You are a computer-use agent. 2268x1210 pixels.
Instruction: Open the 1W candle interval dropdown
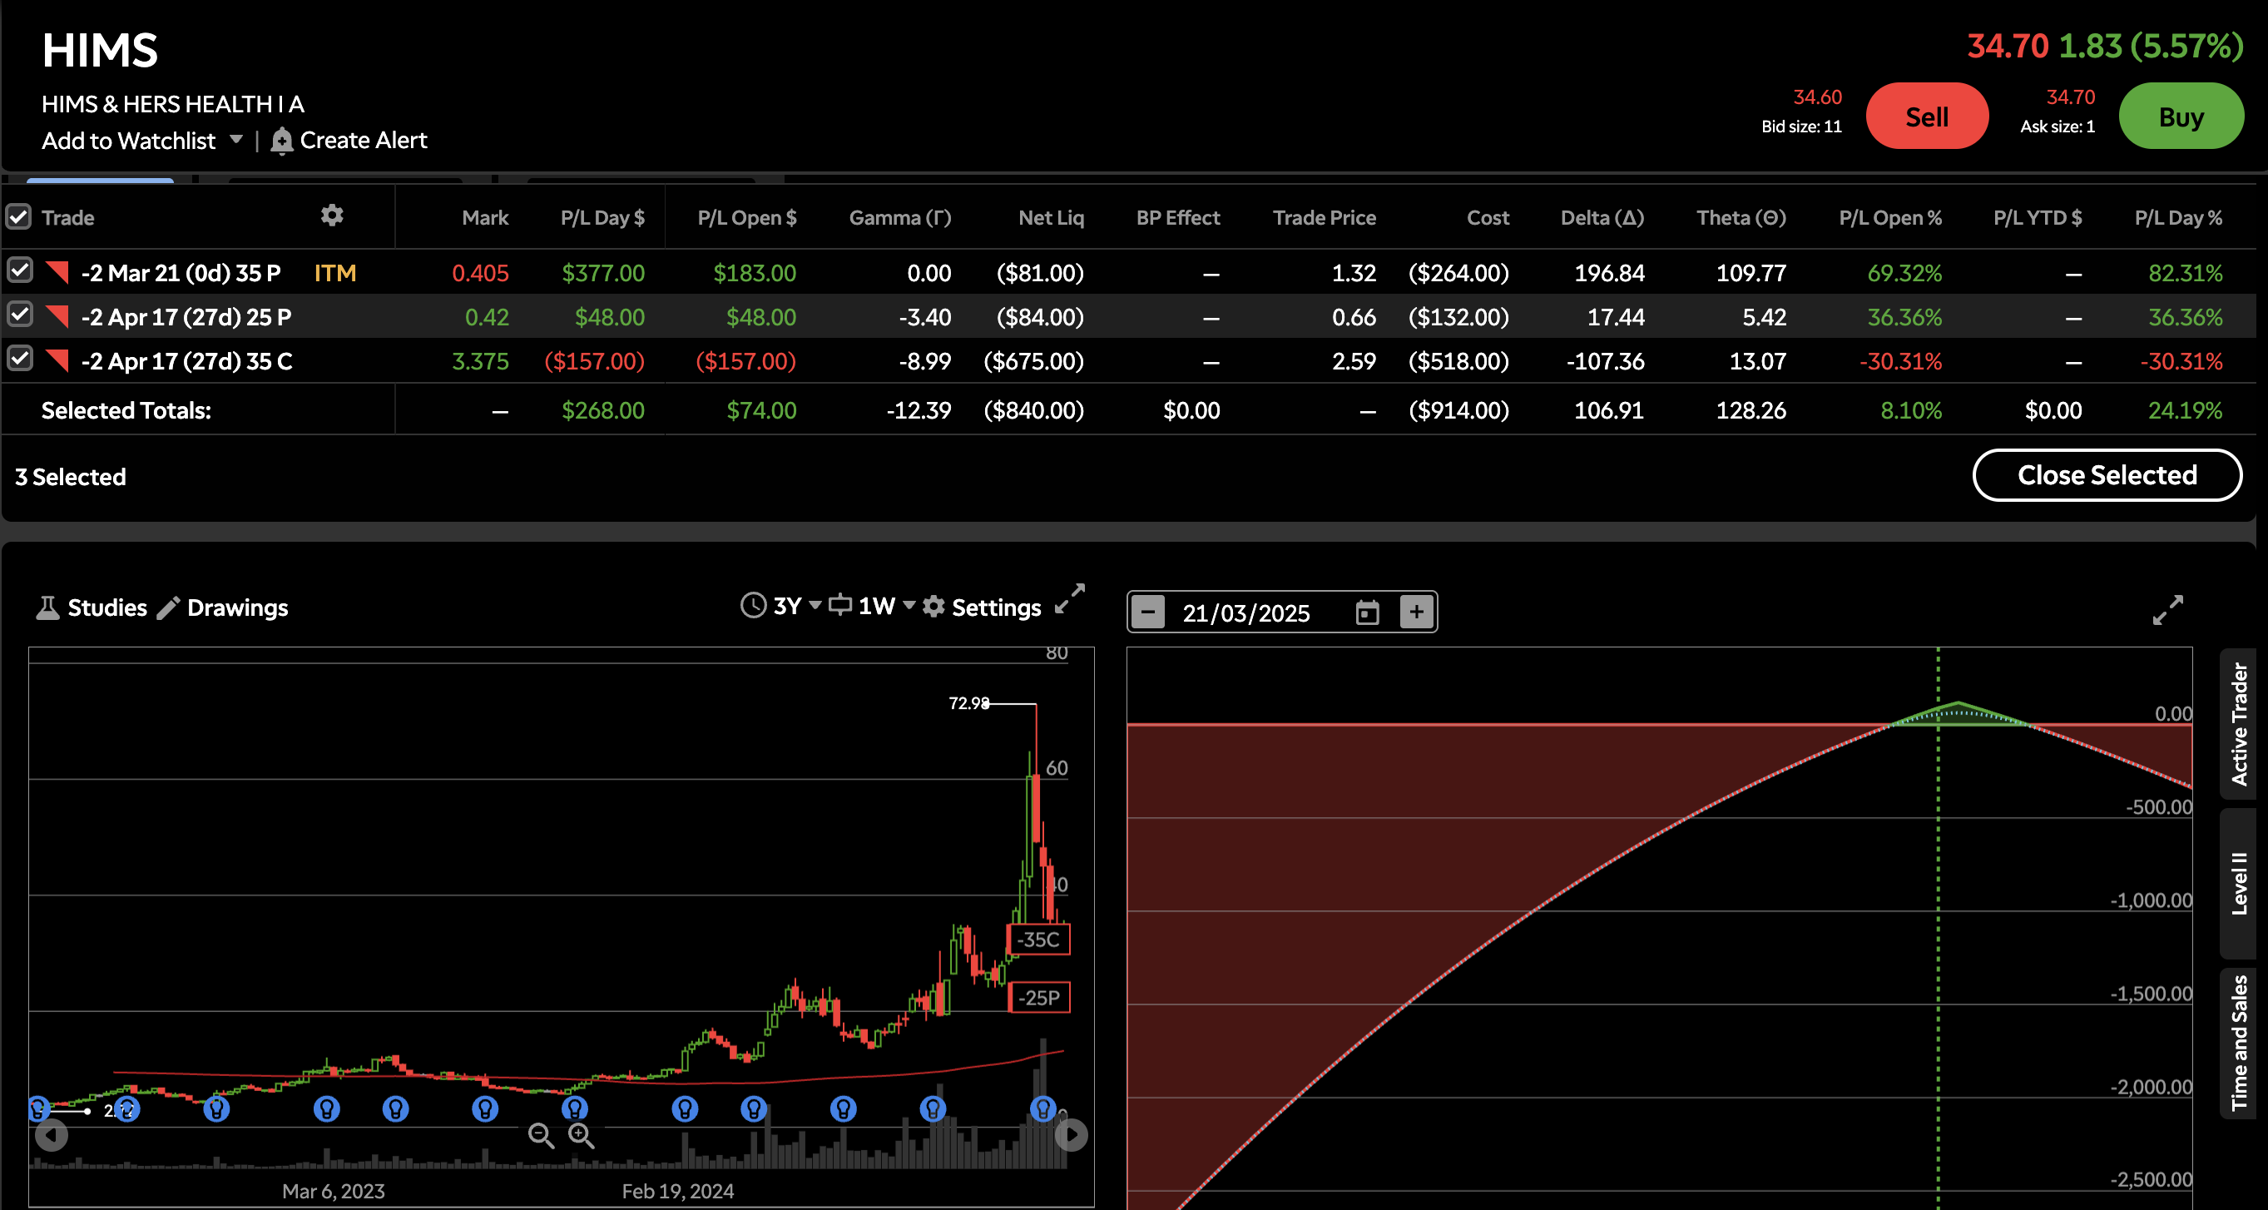click(x=909, y=605)
